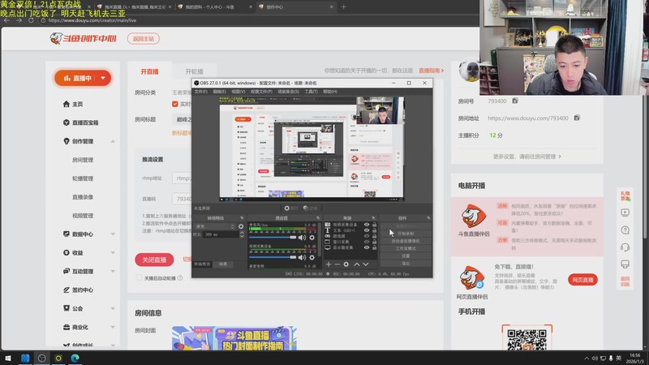Toggle lock on 显示器采集 source
This screenshot has height=365, width=649.
tap(374, 247)
